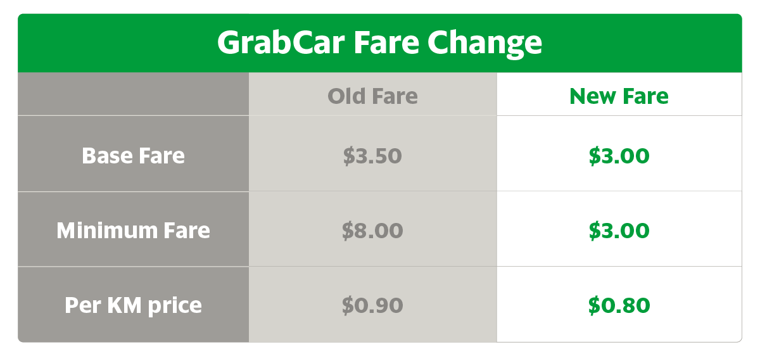This screenshot has height=356, width=760.
Task: Click the new Base Fare value $3.00
Action: tap(619, 156)
